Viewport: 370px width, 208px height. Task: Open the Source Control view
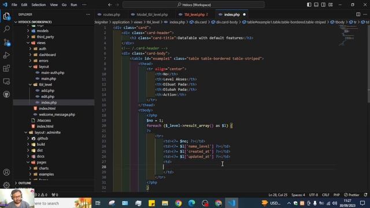(6, 42)
